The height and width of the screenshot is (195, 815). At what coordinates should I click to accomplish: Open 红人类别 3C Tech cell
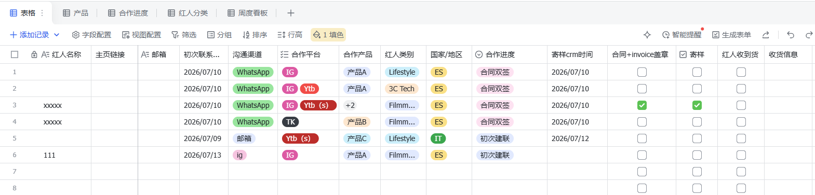coord(403,89)
